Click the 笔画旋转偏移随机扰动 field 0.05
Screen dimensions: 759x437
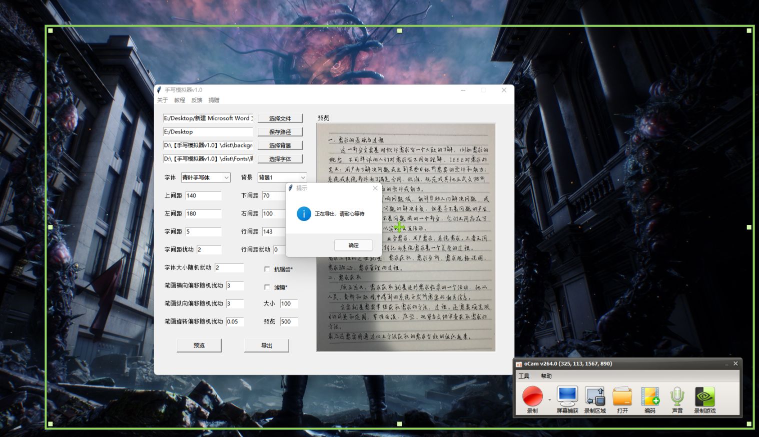click(235, 321)
